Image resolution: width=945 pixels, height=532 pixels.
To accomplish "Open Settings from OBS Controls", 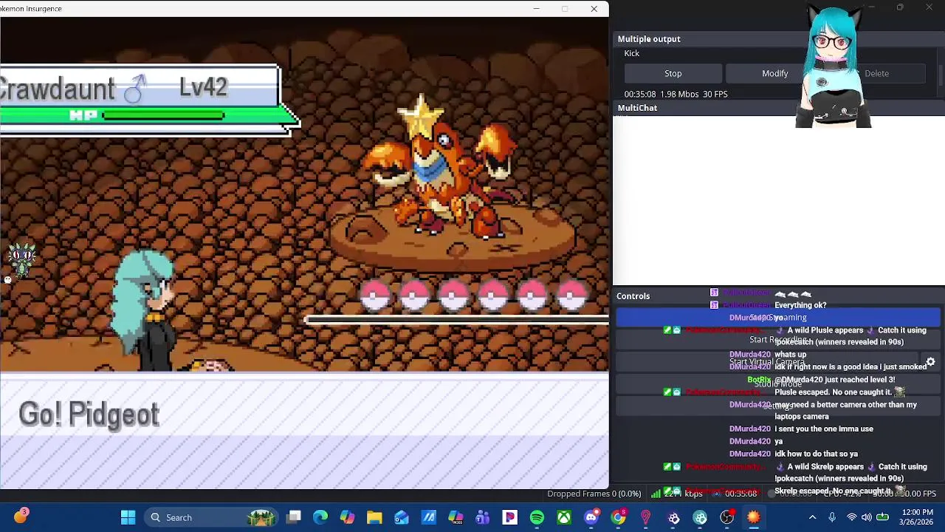I will click(x=778, y=406).
